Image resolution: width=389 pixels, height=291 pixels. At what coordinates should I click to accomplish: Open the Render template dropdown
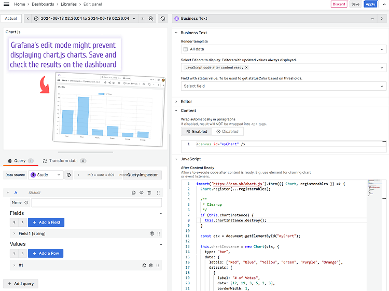pos(284,49)
